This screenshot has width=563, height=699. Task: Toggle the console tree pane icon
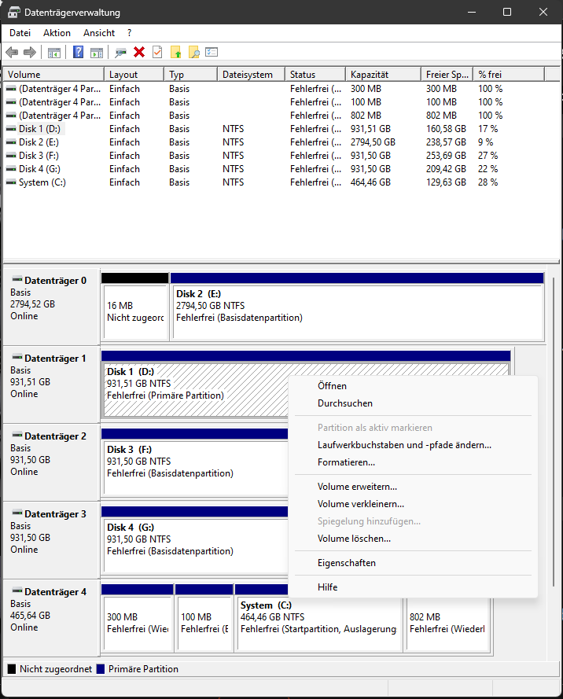pyautogui.click(x=54, y=53)
